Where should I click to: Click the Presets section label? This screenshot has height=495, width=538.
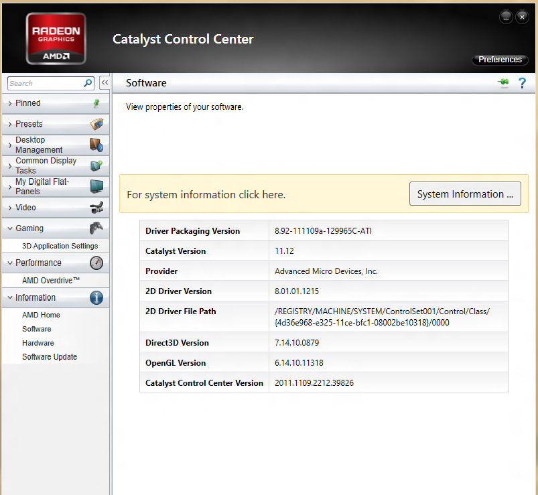29,124
